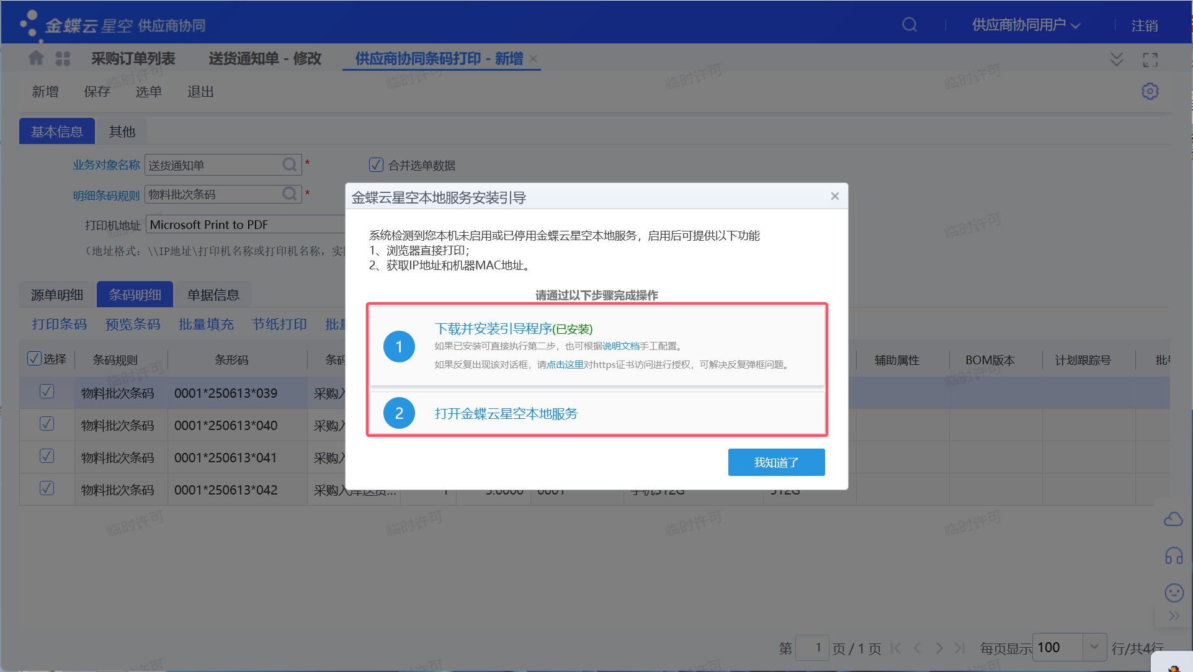Click the 我知道了 button

point(776,462)
